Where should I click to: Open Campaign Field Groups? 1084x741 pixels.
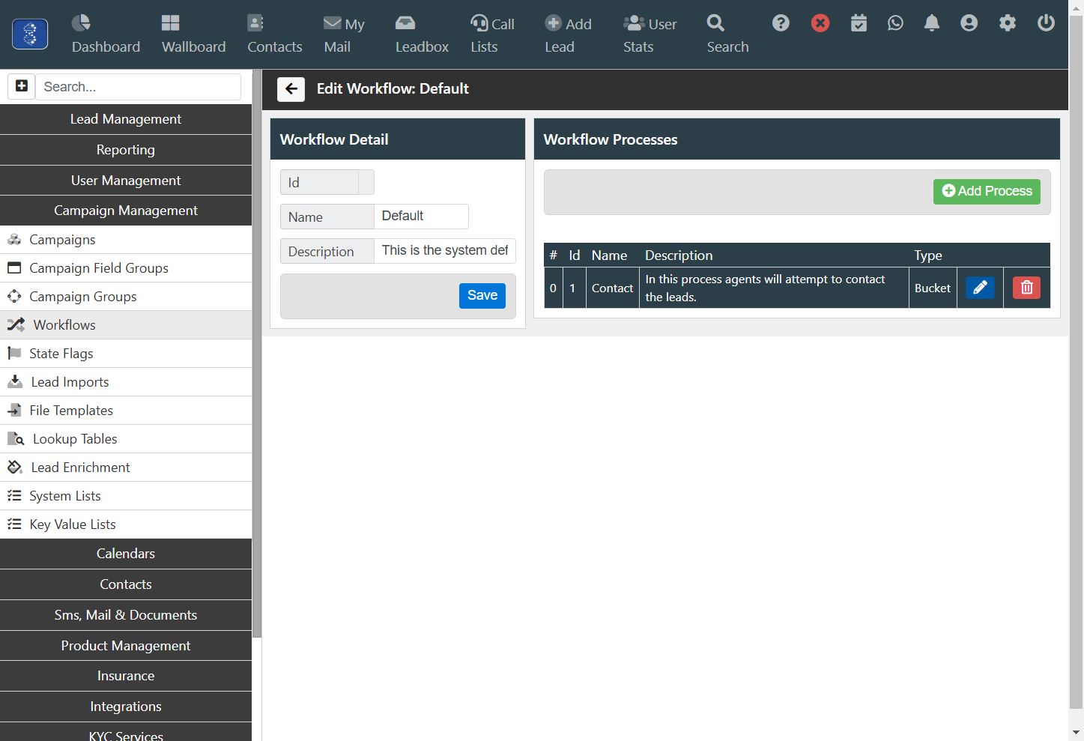tap(126, 268)
